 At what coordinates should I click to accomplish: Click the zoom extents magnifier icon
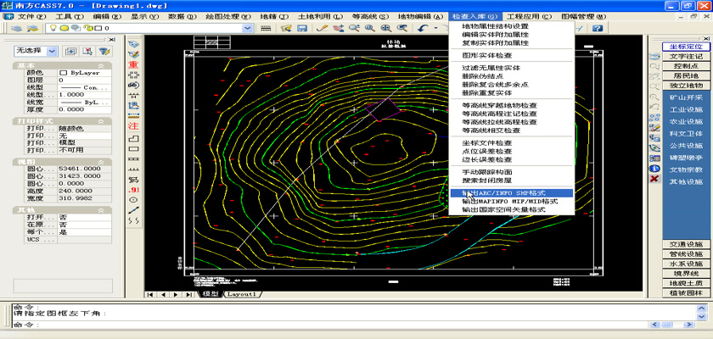coord(386,28)
